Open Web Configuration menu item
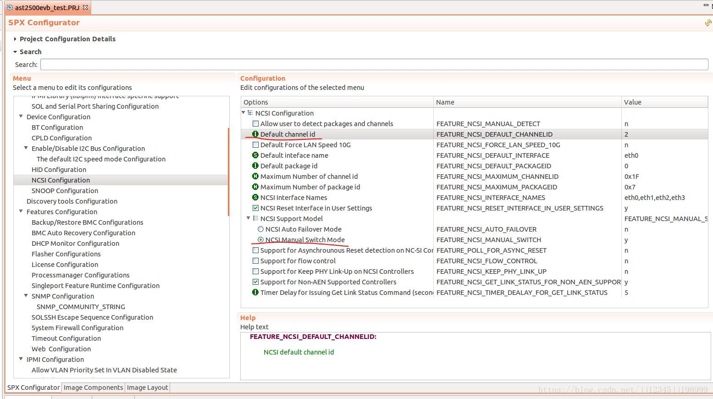Viewport: 713px width, 399px height. pos(61,349)
